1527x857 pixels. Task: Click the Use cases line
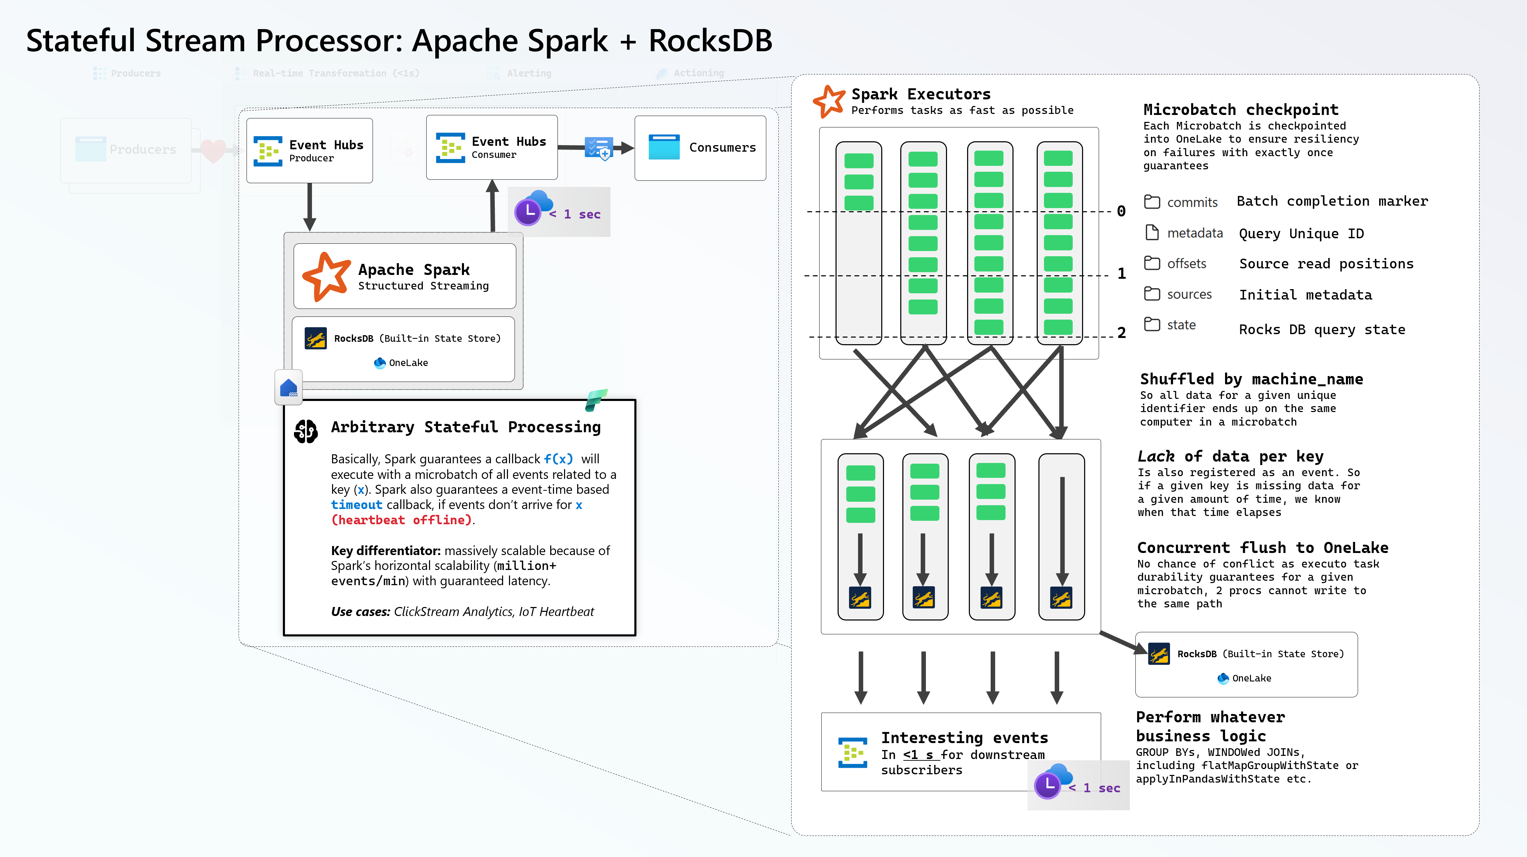[462, 611]
